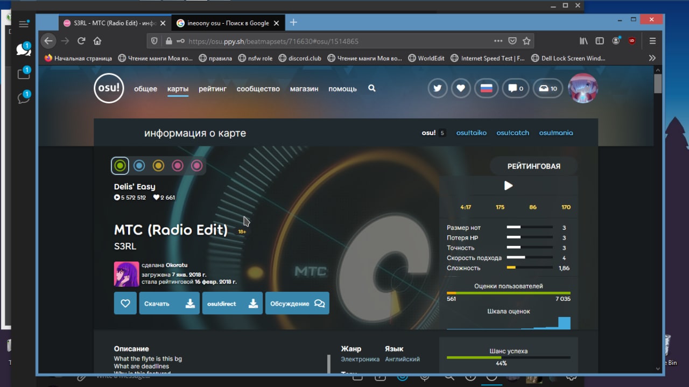Click the osu! logo

click(109, 88)
